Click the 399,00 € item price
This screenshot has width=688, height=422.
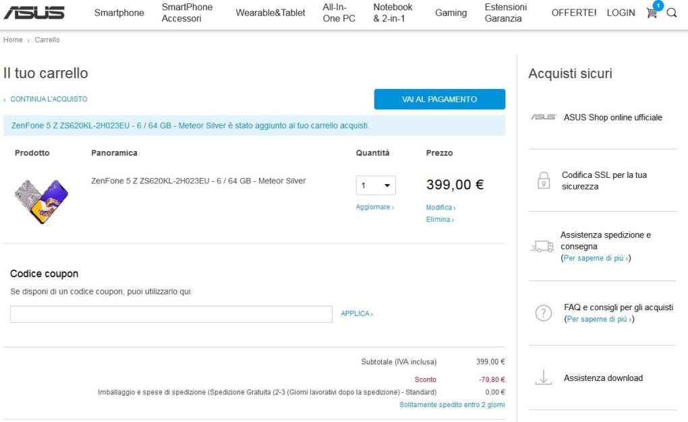click(455, 185)
